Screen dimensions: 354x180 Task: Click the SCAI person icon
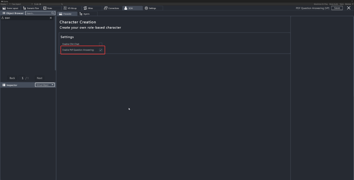click(126, 8)
